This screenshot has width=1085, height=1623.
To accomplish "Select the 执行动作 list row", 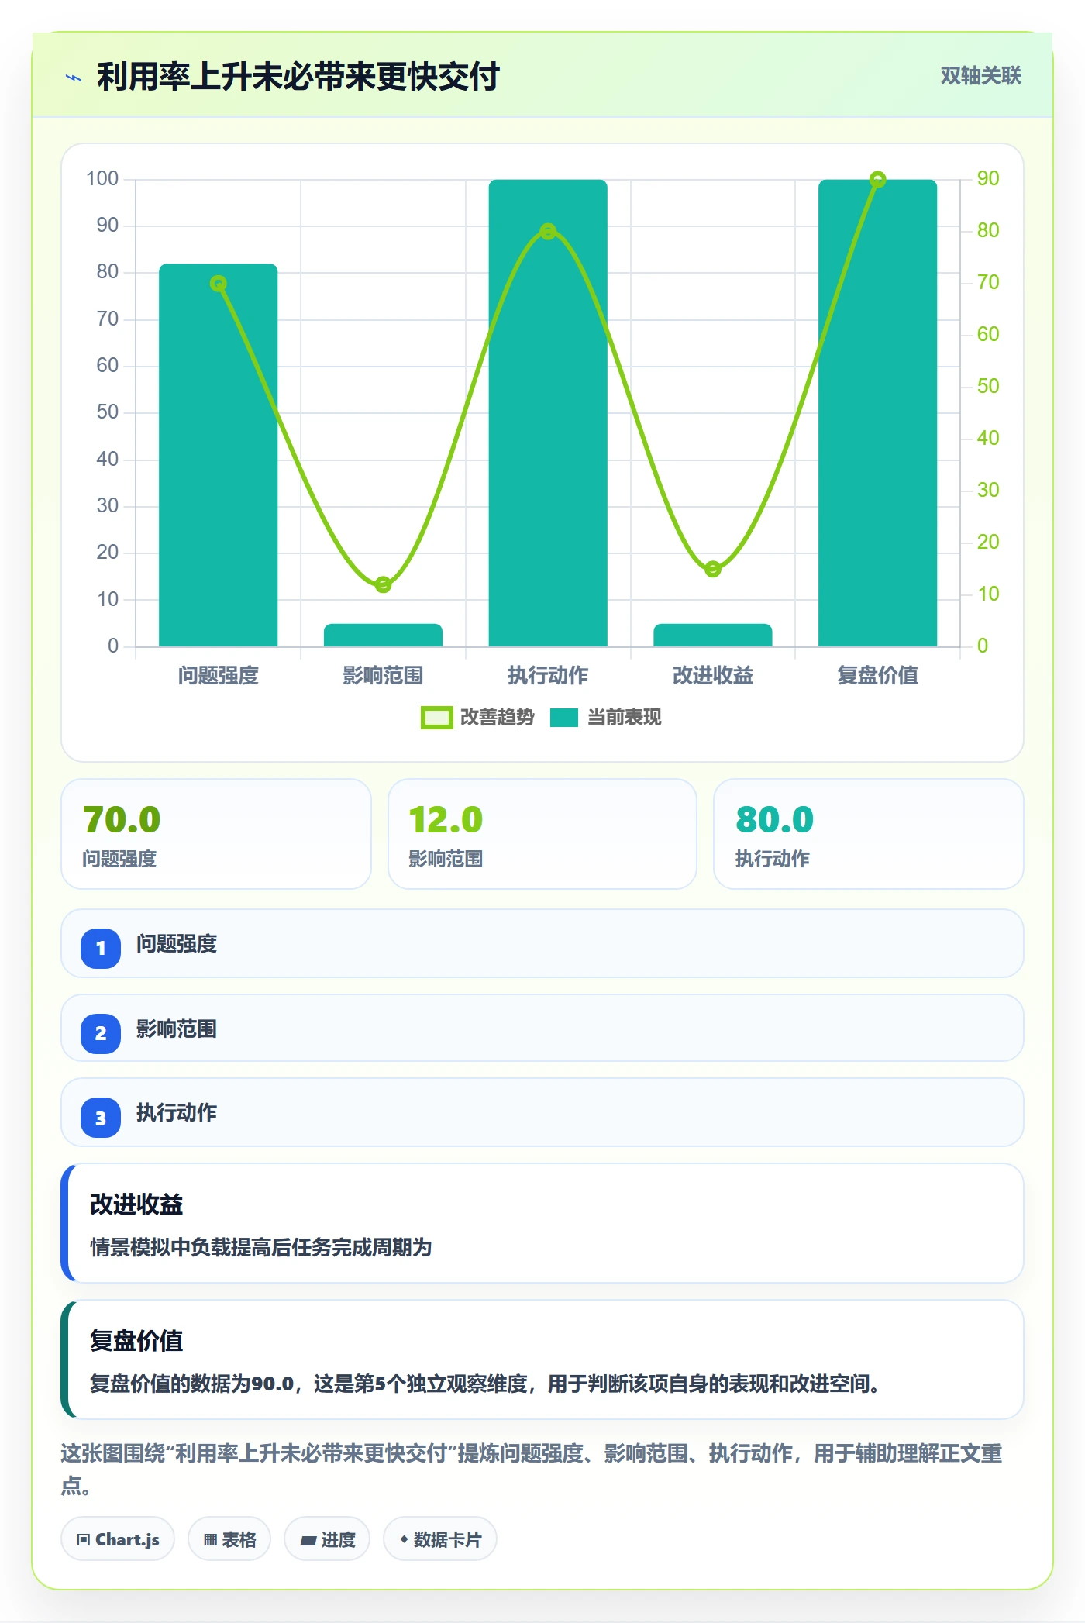I will coord(542,1112).
